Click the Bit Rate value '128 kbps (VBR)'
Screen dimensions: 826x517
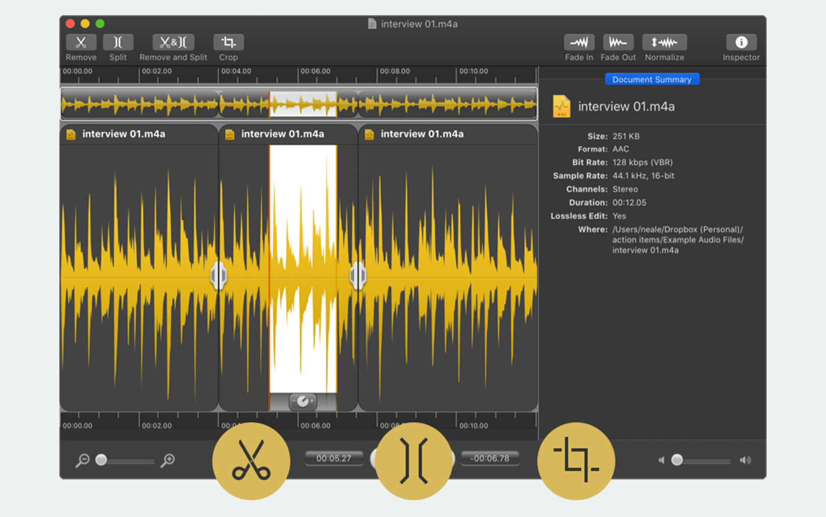click(x=642, y=163)
